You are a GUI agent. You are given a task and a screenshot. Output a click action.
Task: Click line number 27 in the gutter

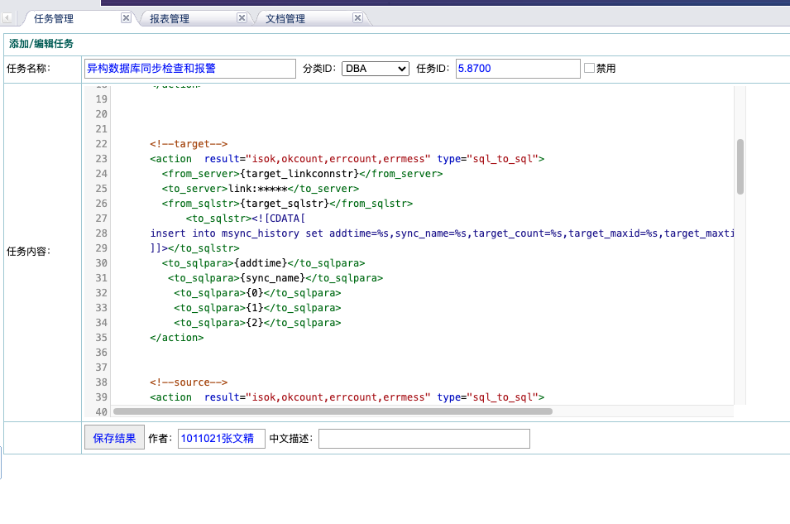tap(101, 219)
